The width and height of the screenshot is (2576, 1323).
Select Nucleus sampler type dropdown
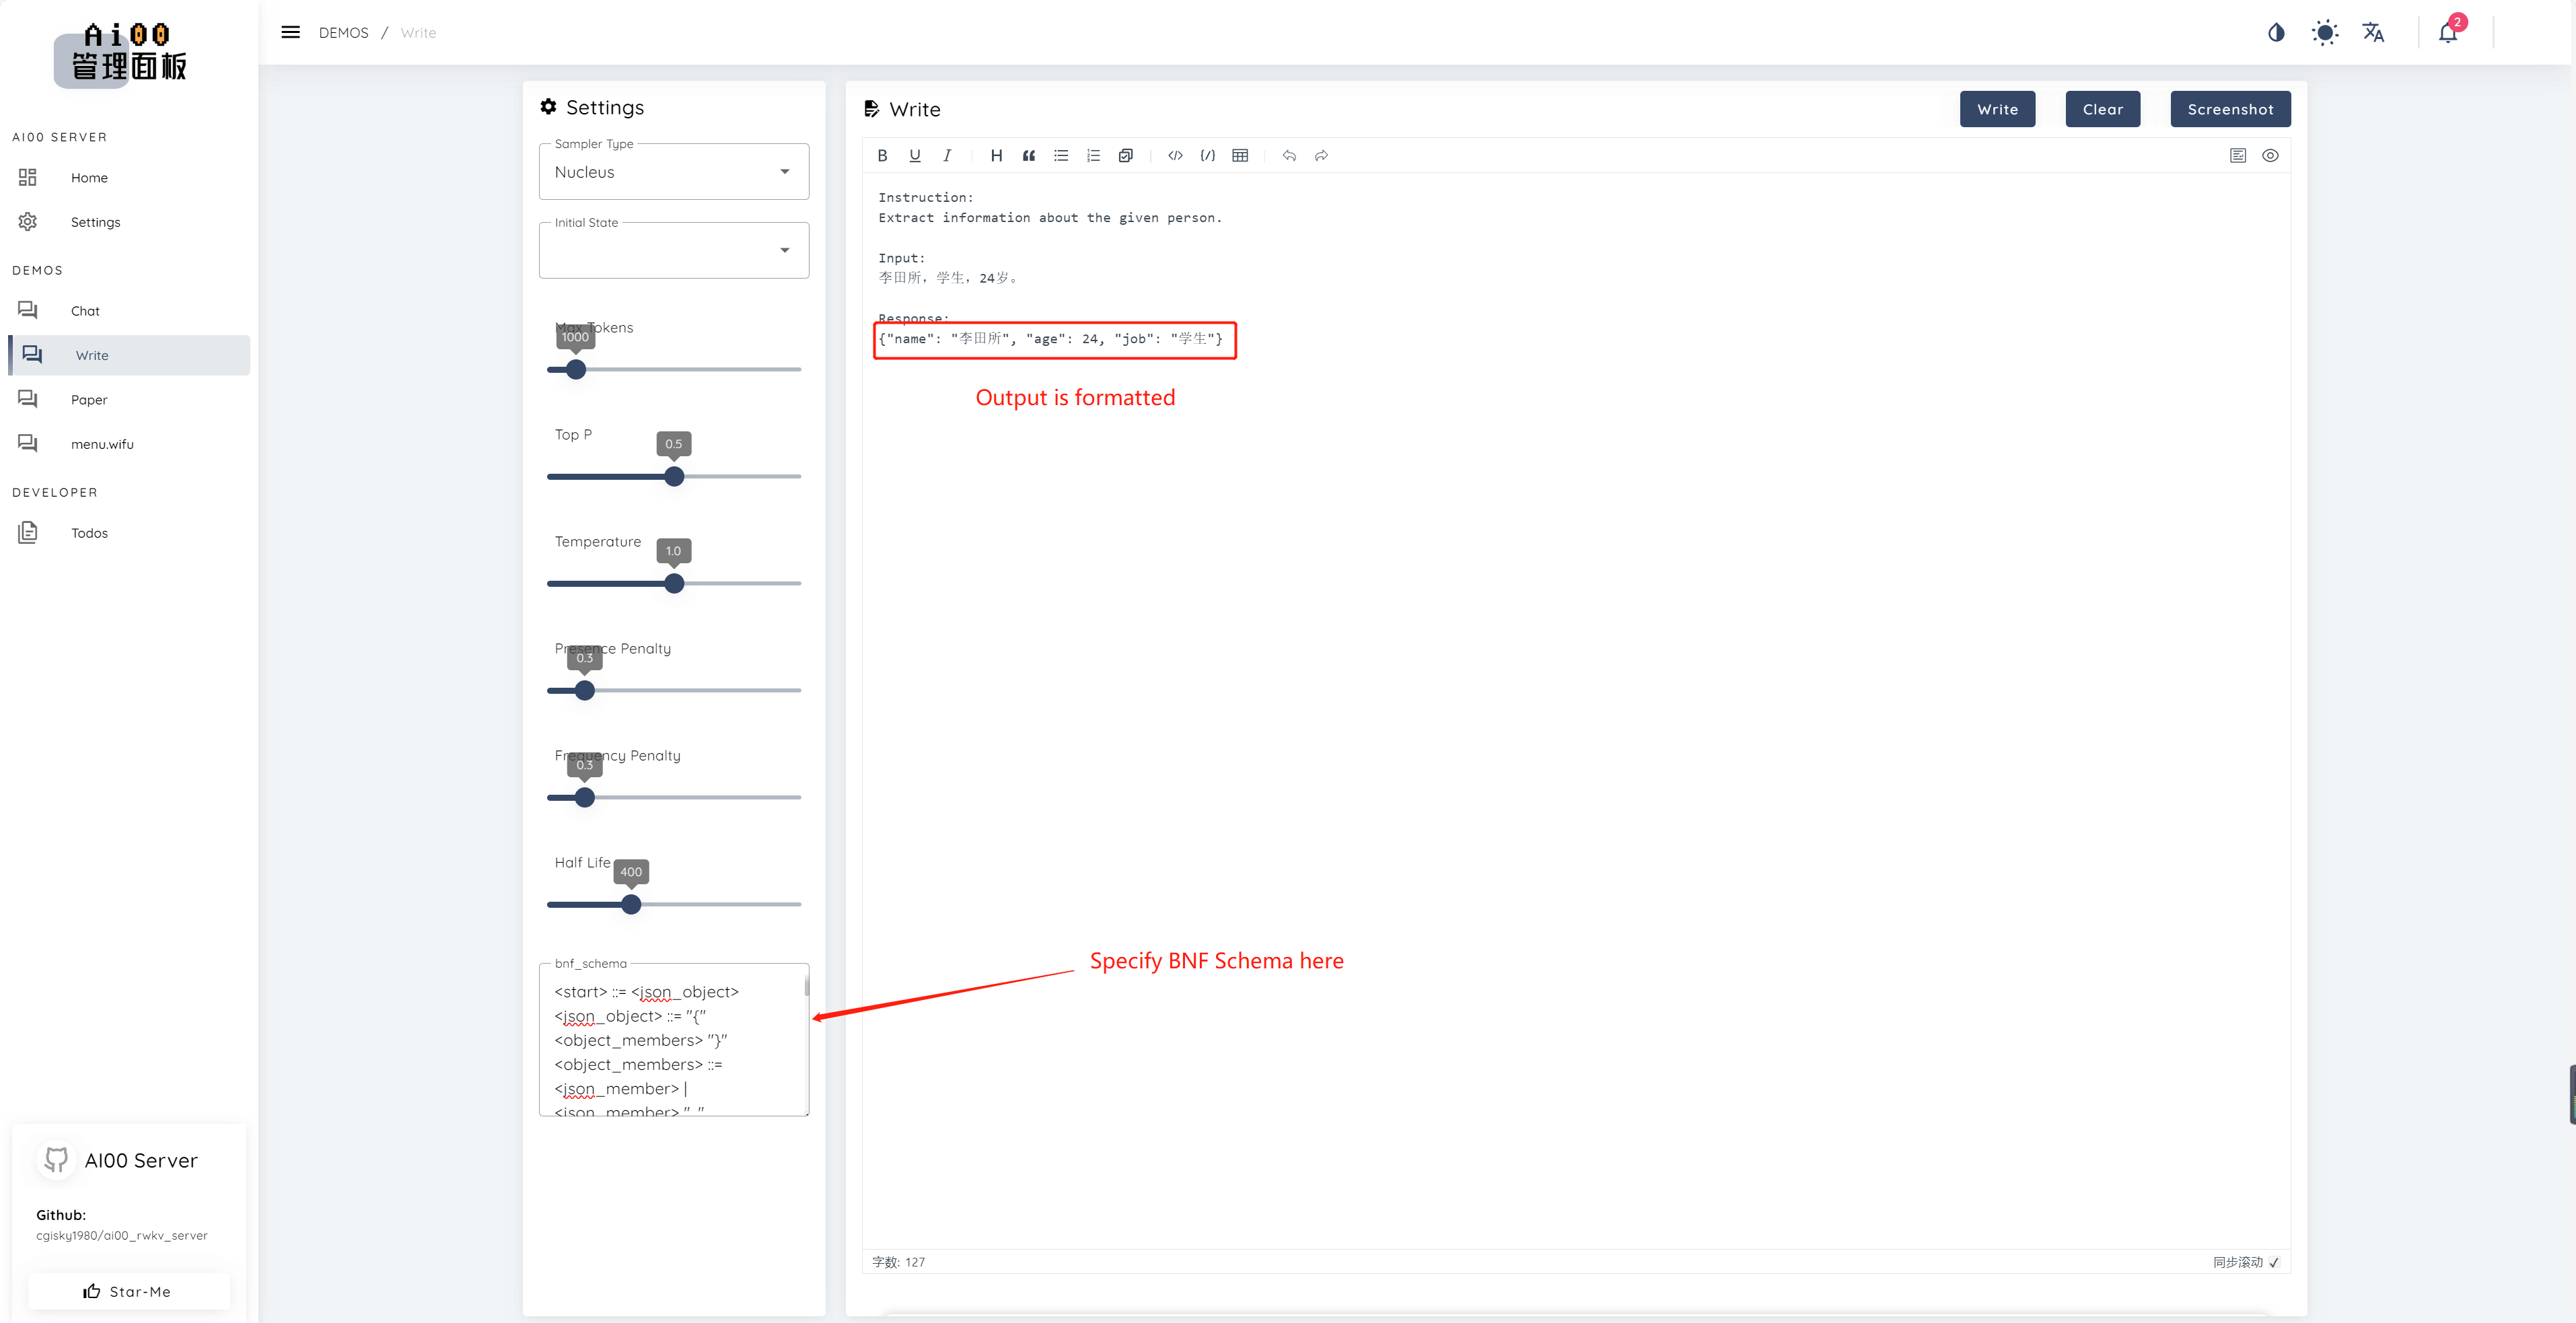673,170
